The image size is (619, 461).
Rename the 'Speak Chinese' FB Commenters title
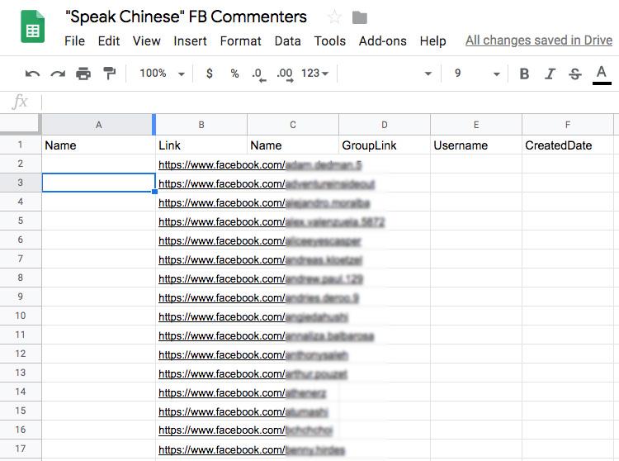click(186, 17)
